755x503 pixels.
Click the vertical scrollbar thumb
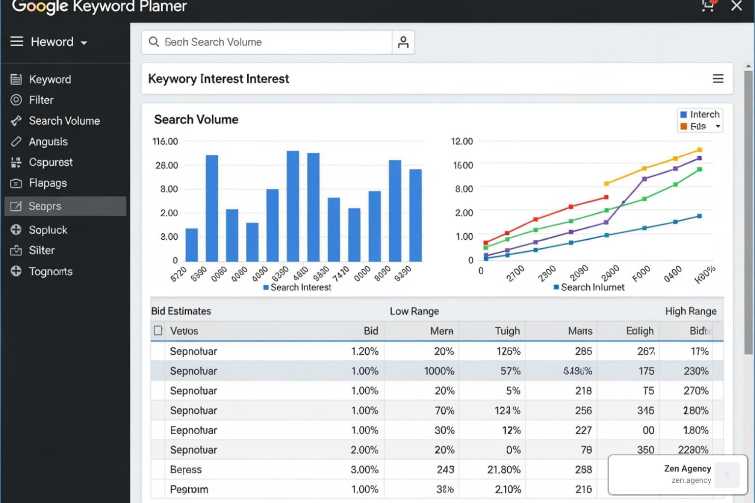coord(748,212)
